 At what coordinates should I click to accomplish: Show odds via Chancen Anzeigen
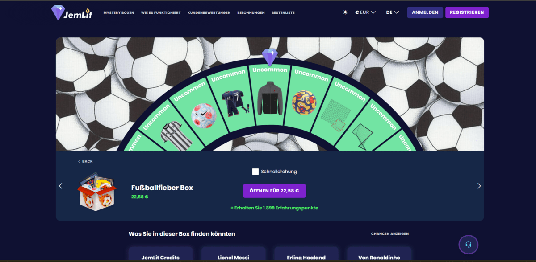(389, 234)
